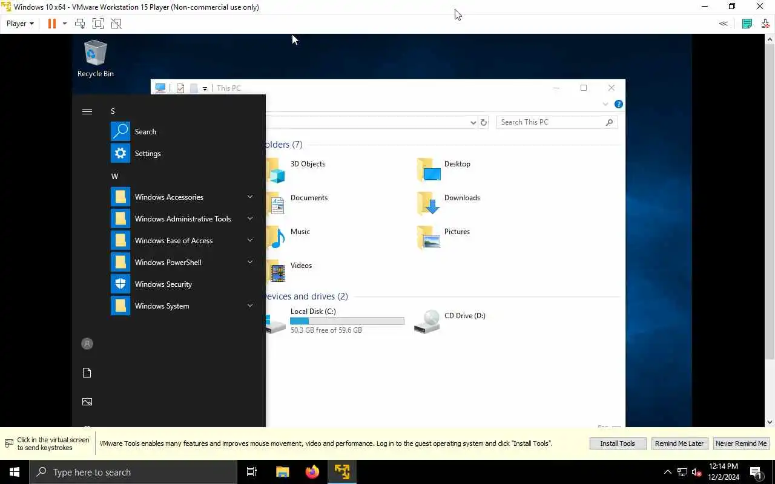Collapse the Folders (7) group header
The width and height of the screenshot is (775, 484).
284,145
